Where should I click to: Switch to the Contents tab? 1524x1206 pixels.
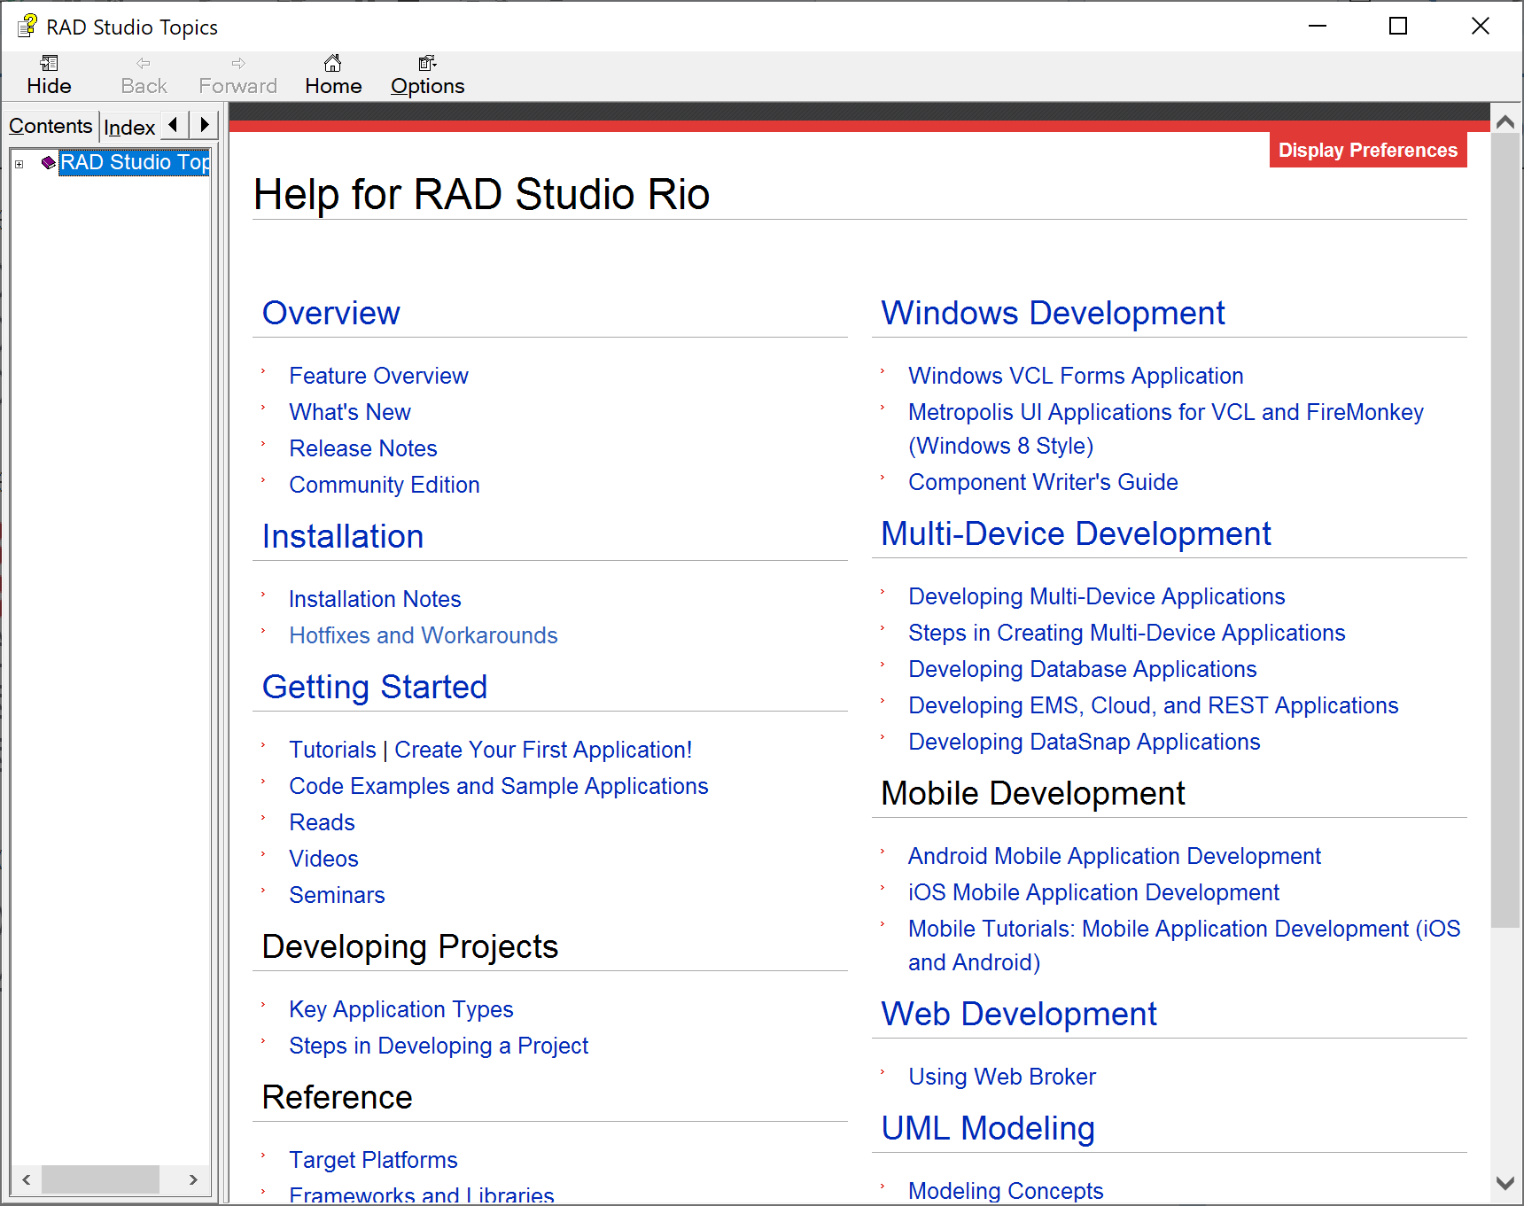coord(51,127)
